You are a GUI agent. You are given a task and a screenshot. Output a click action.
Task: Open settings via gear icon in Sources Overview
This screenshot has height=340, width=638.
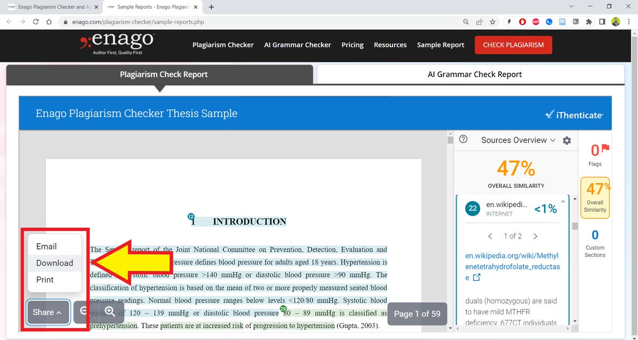tap(567, 140)
